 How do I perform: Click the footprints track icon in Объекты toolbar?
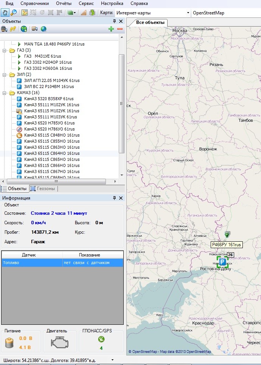click(13, 29)
